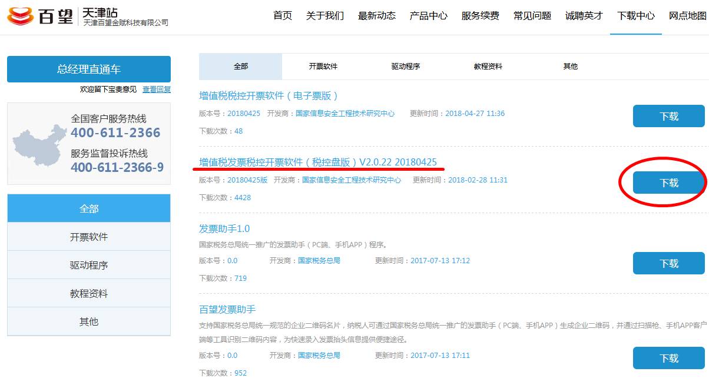The width and height of the screenshot is (709, 388).
Task: Click developer 国家税务总局 for 发票助手1.0
Action: tap(319, 261)
